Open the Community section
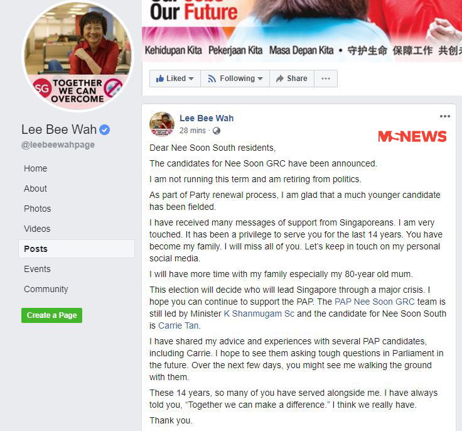Viewport: 462px width, 431px height. pyautogui.click(x=46, y=289)
